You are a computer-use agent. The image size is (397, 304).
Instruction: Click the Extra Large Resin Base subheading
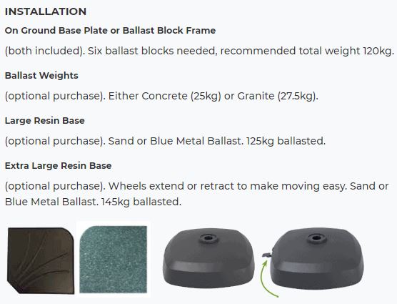click(59, 166)
